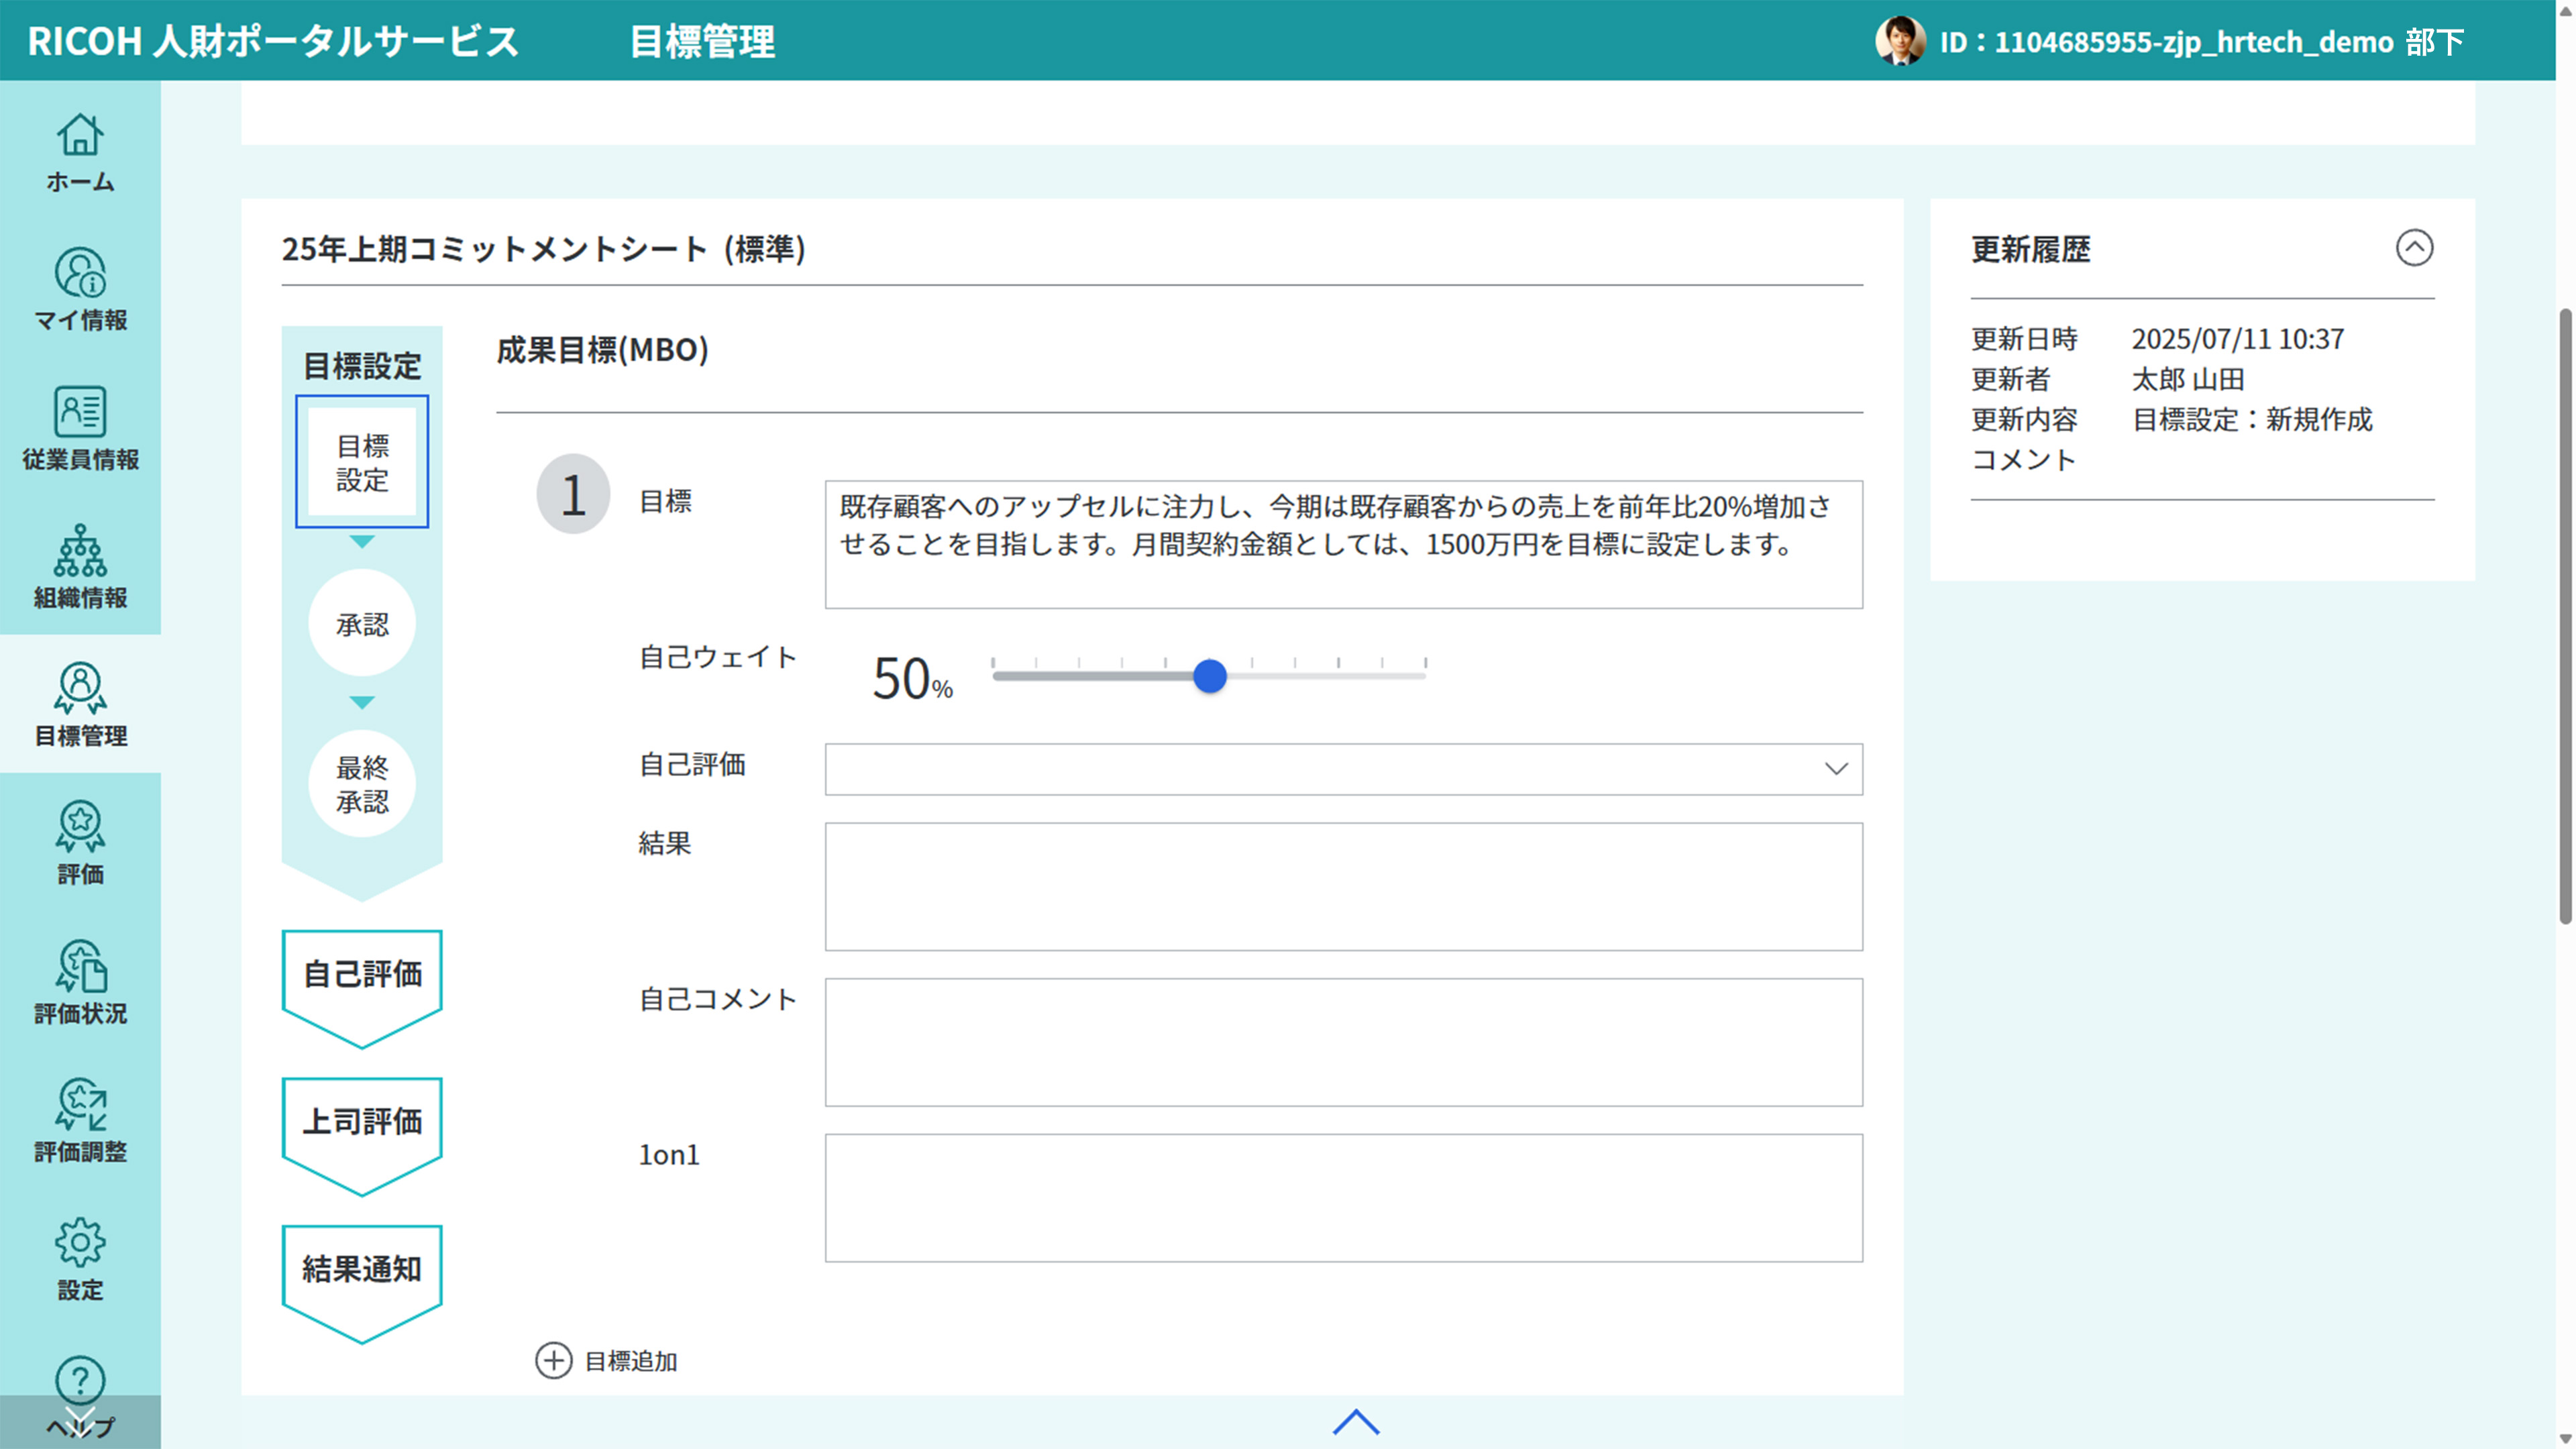Adjust the 自己ウェイト slider handle

(x=1211, y=676)
